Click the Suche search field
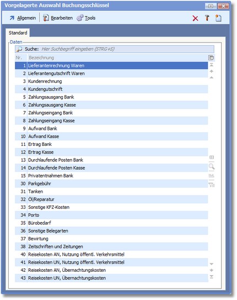237x300 pixels. coord(115,49)
